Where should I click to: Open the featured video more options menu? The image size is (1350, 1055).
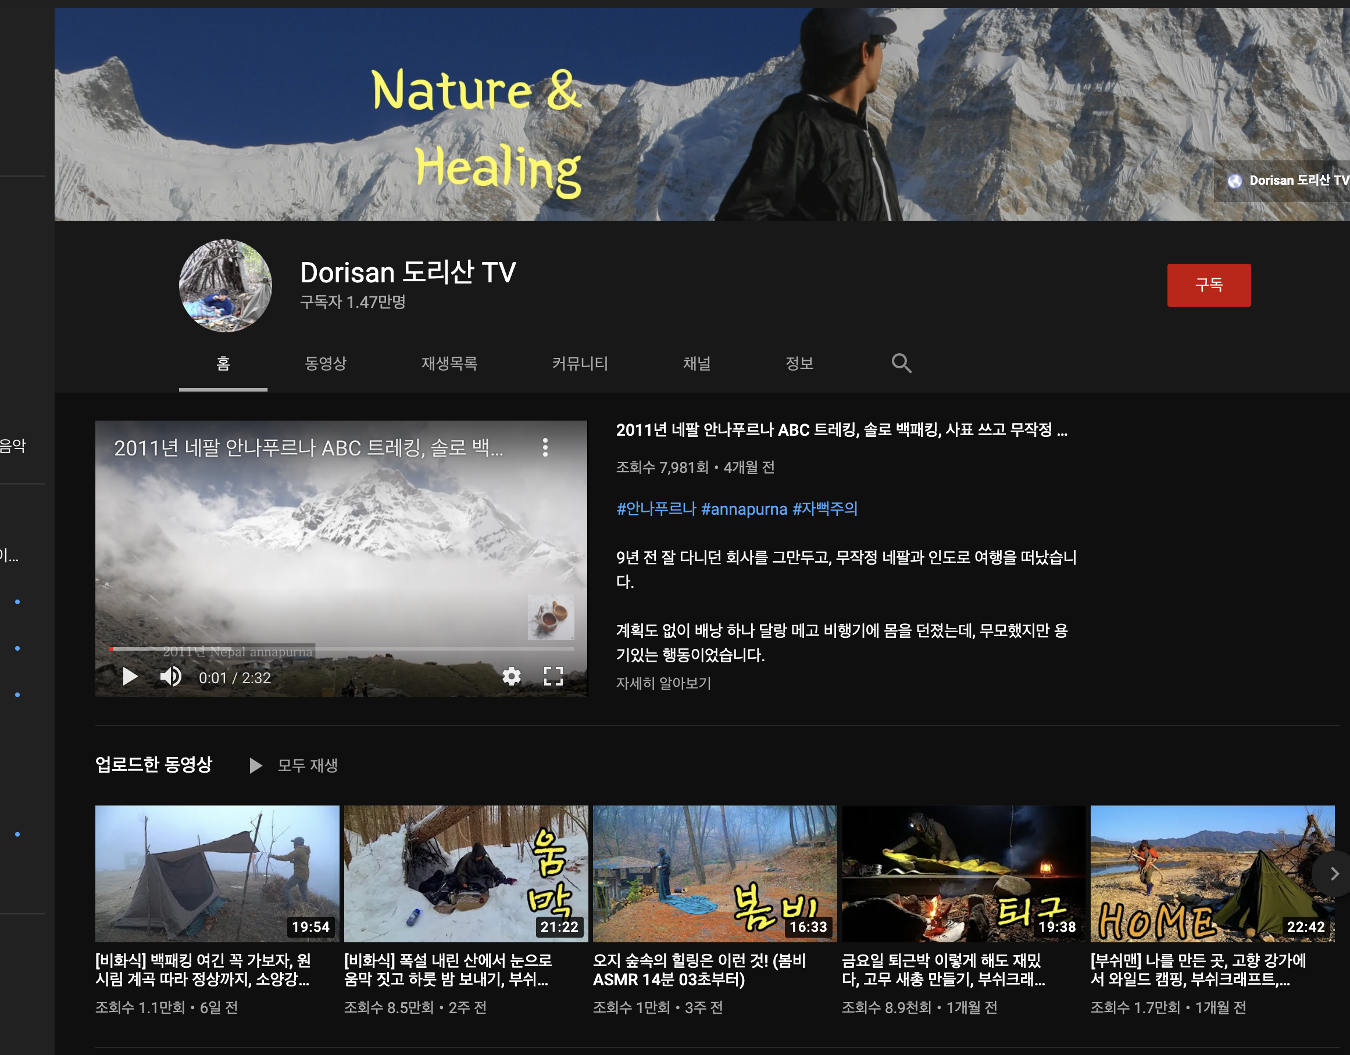coord(545,447)
